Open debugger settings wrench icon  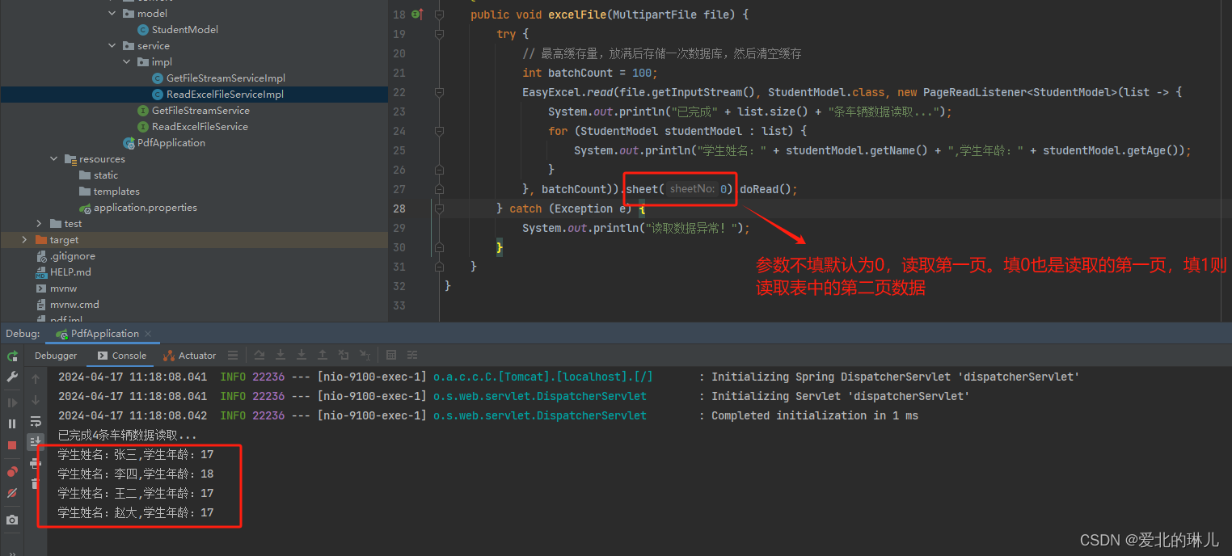(12, 377)
